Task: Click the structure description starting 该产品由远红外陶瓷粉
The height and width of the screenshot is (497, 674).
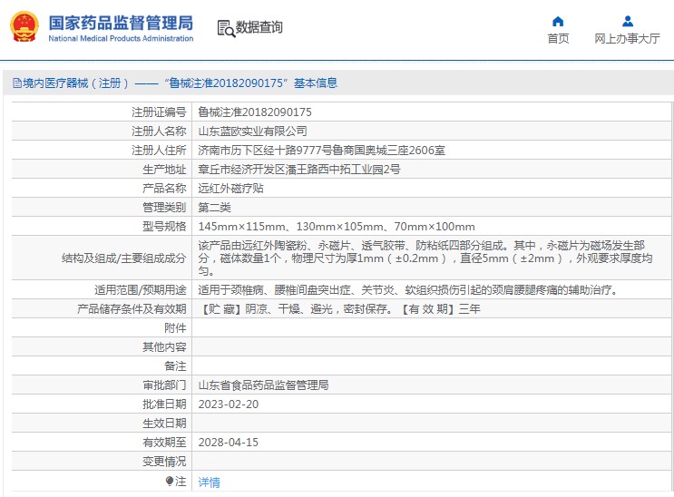Action: (425, 258)
